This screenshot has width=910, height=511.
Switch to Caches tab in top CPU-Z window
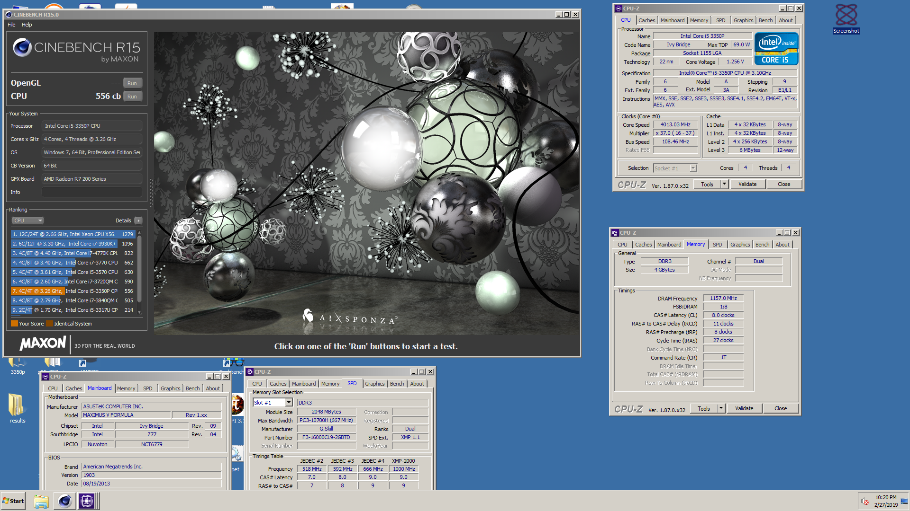[x=646, y=20]
